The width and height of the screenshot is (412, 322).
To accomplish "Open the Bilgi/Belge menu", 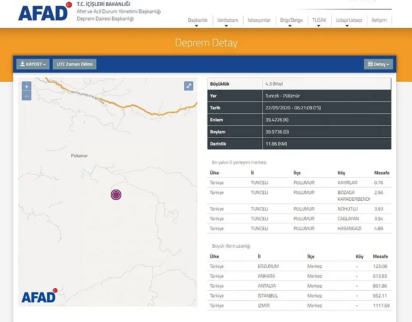I will coord(291,20).
